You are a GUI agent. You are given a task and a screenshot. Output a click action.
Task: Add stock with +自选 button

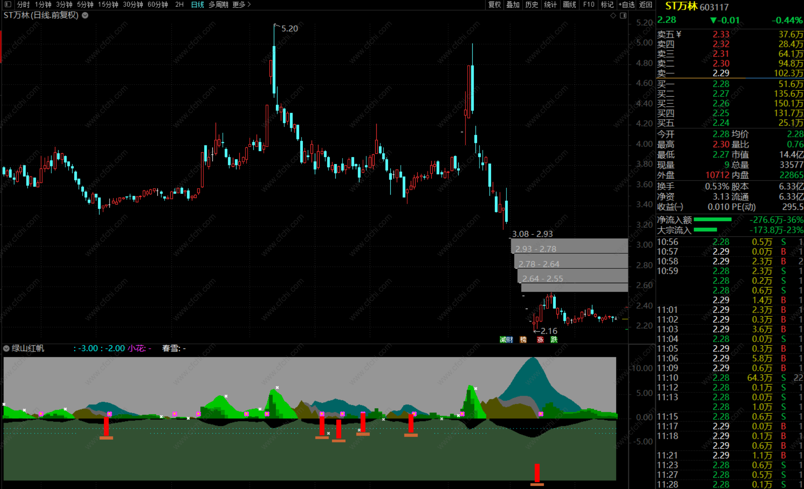tap(626, 5)
